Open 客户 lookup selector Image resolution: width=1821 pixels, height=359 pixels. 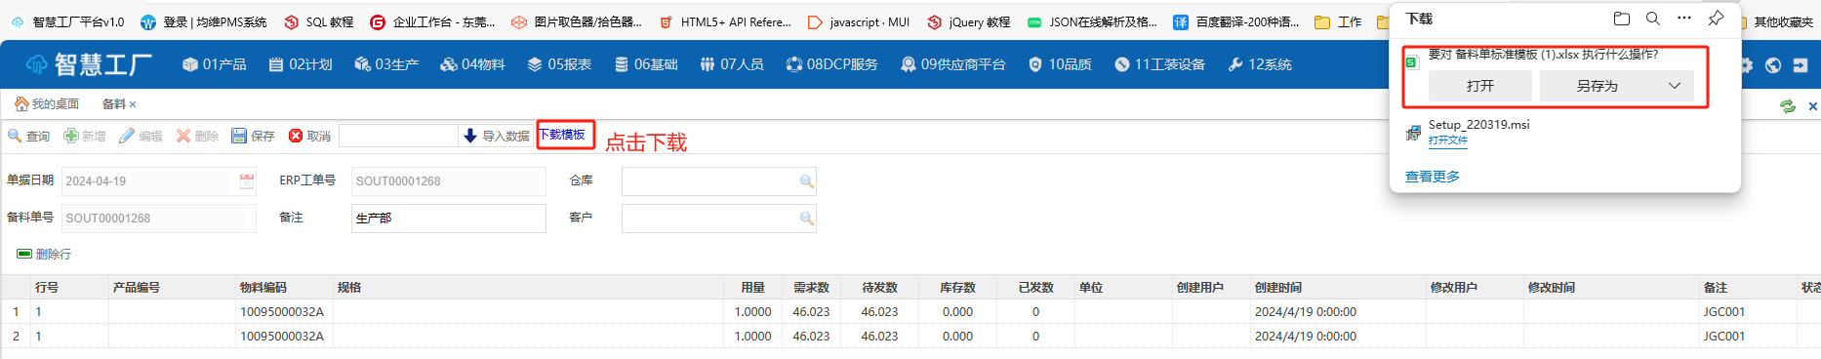pyautogui.click(x=806, y=218)
